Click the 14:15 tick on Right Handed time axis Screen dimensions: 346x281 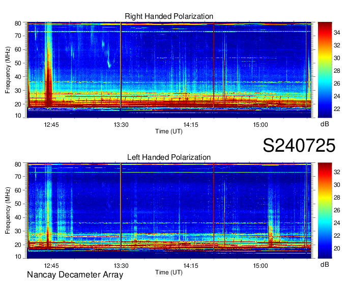[x=191, y=125]
